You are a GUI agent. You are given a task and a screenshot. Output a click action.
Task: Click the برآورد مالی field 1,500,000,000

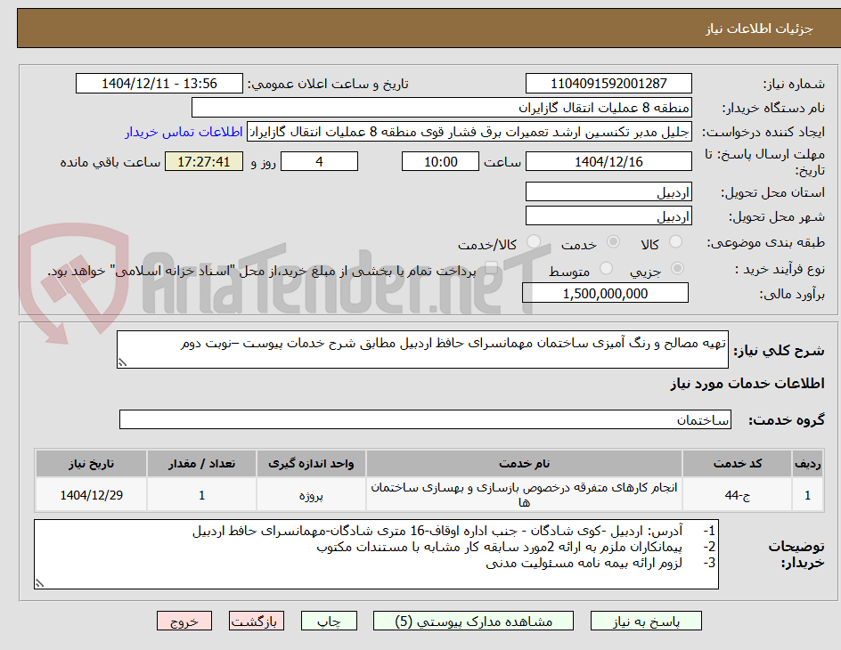(605, 293)
